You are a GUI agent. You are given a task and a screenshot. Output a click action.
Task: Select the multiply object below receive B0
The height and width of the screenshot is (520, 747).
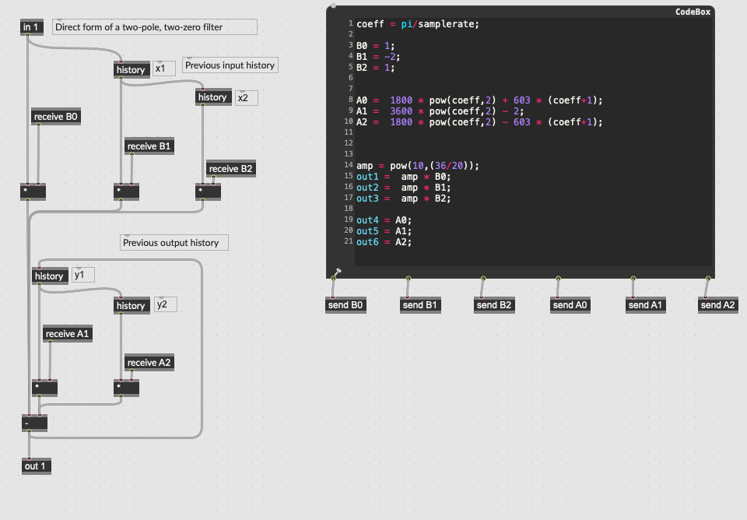pyautogui.click(x=33, y=191)
